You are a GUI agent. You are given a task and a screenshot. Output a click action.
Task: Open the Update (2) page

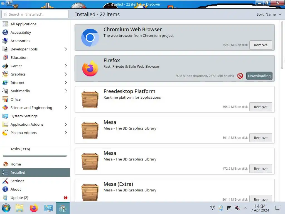pos(35,198)
